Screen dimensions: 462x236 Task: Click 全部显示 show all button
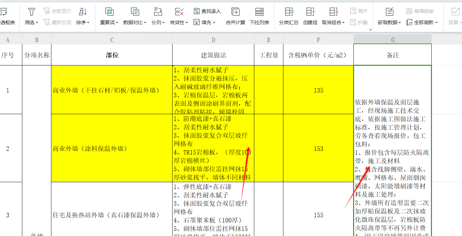coord(57,11)
